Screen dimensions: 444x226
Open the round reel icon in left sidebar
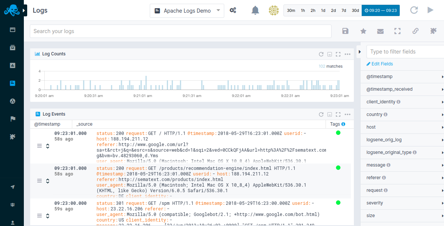point(12,101)
